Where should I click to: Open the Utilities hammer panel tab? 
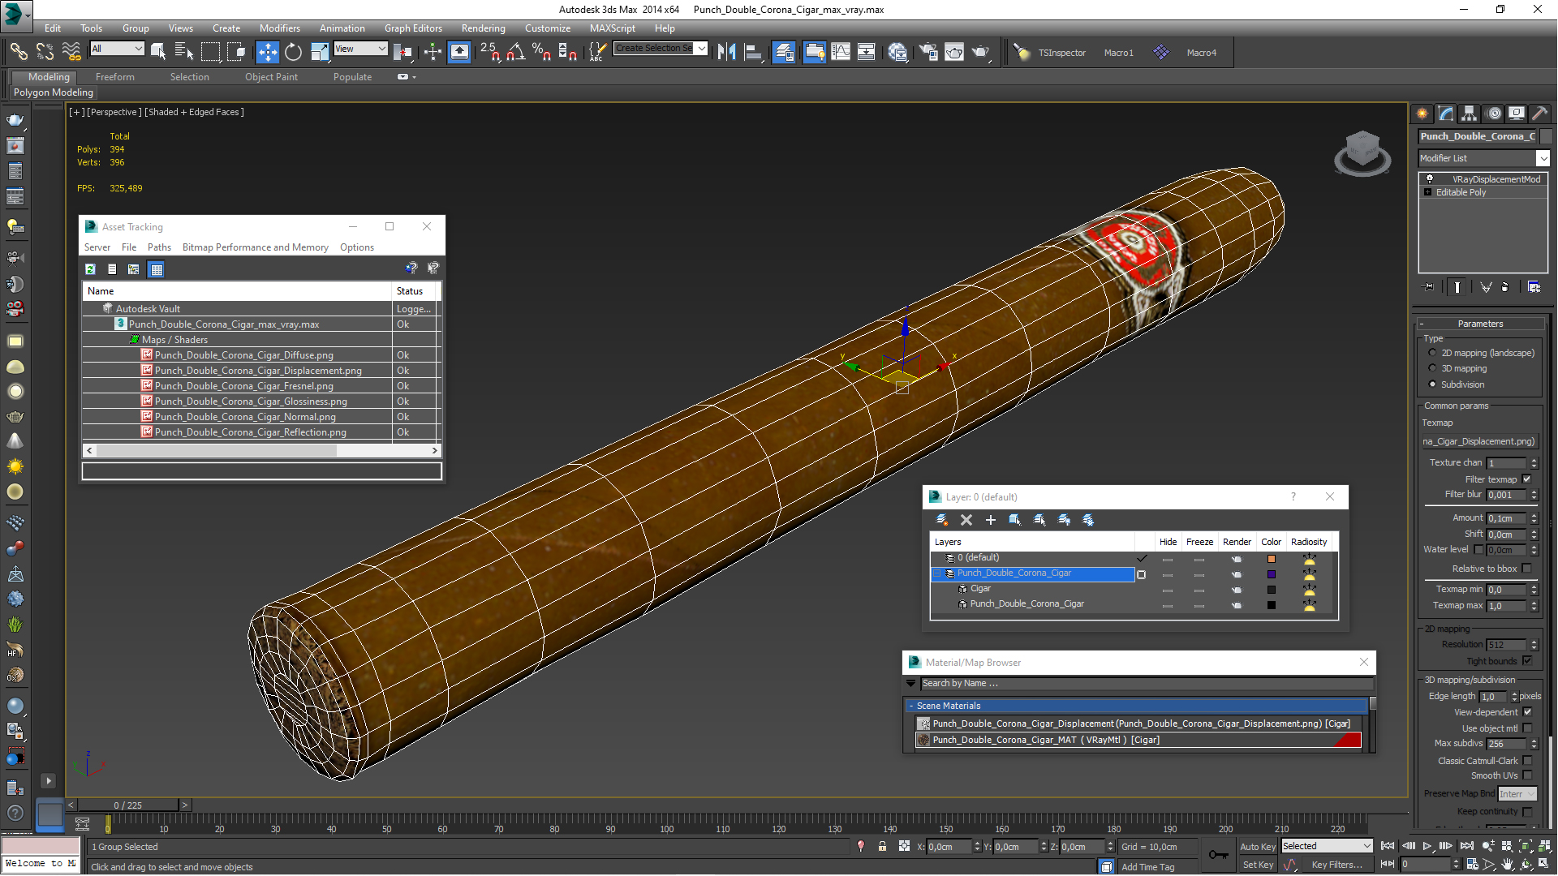point(1540,114)
